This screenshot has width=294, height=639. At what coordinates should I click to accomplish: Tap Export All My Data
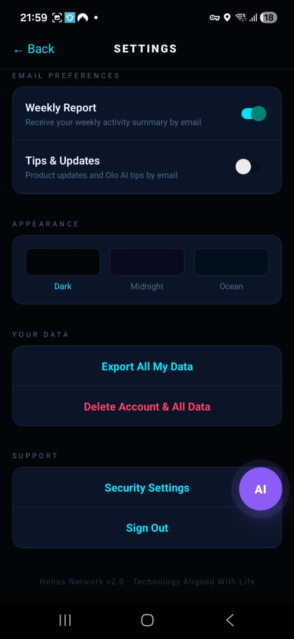(x=147, y=366)
